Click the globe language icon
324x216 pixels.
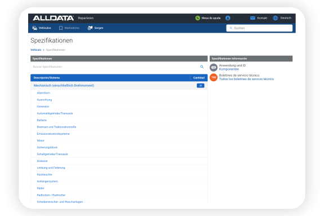click(x=275, y=18)
